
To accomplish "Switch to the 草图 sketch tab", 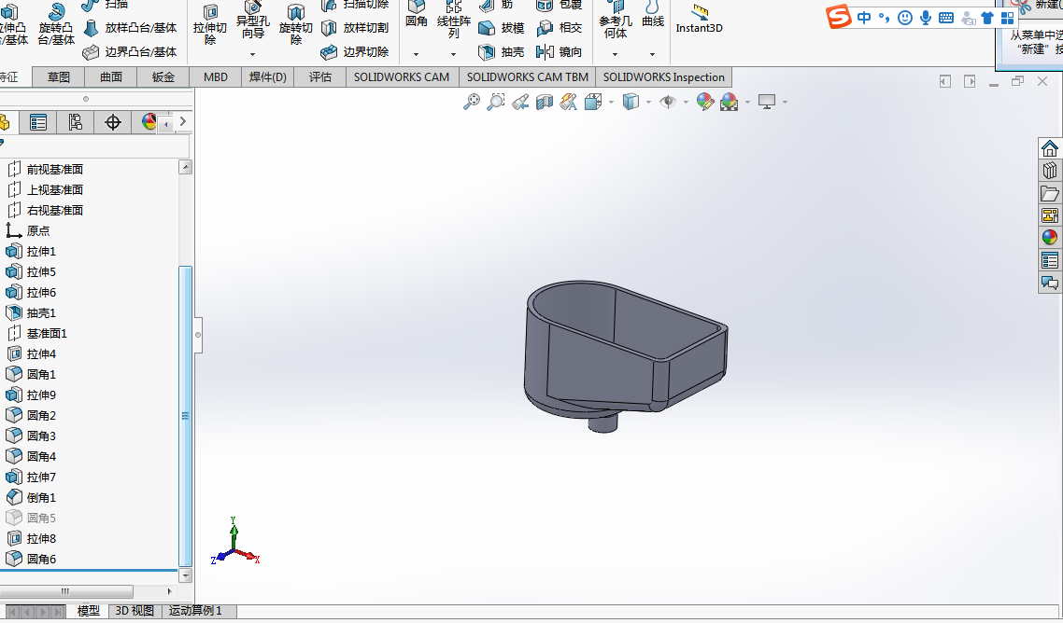I will [58, 77].
